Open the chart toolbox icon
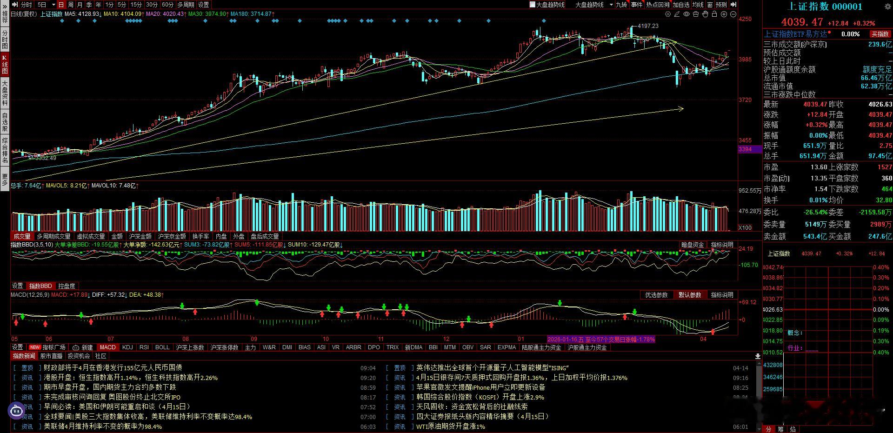893x433 pixels. (696, 14)
